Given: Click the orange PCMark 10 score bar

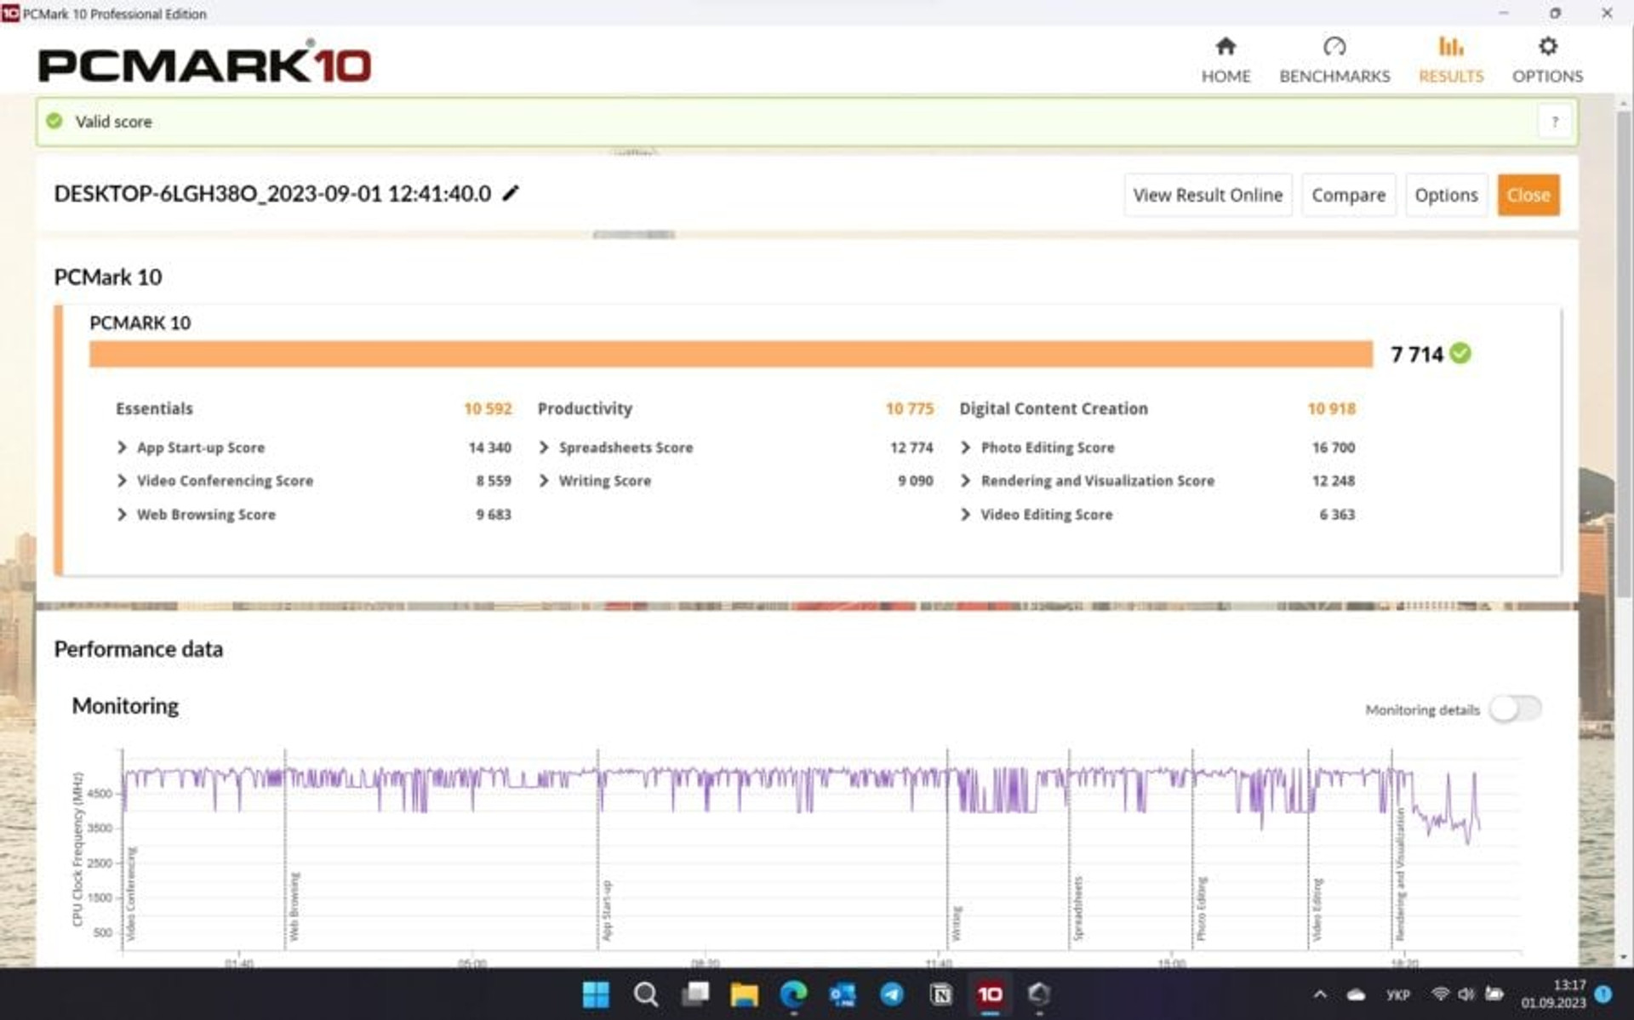Looking at the screenshot, I should [731, 354].
